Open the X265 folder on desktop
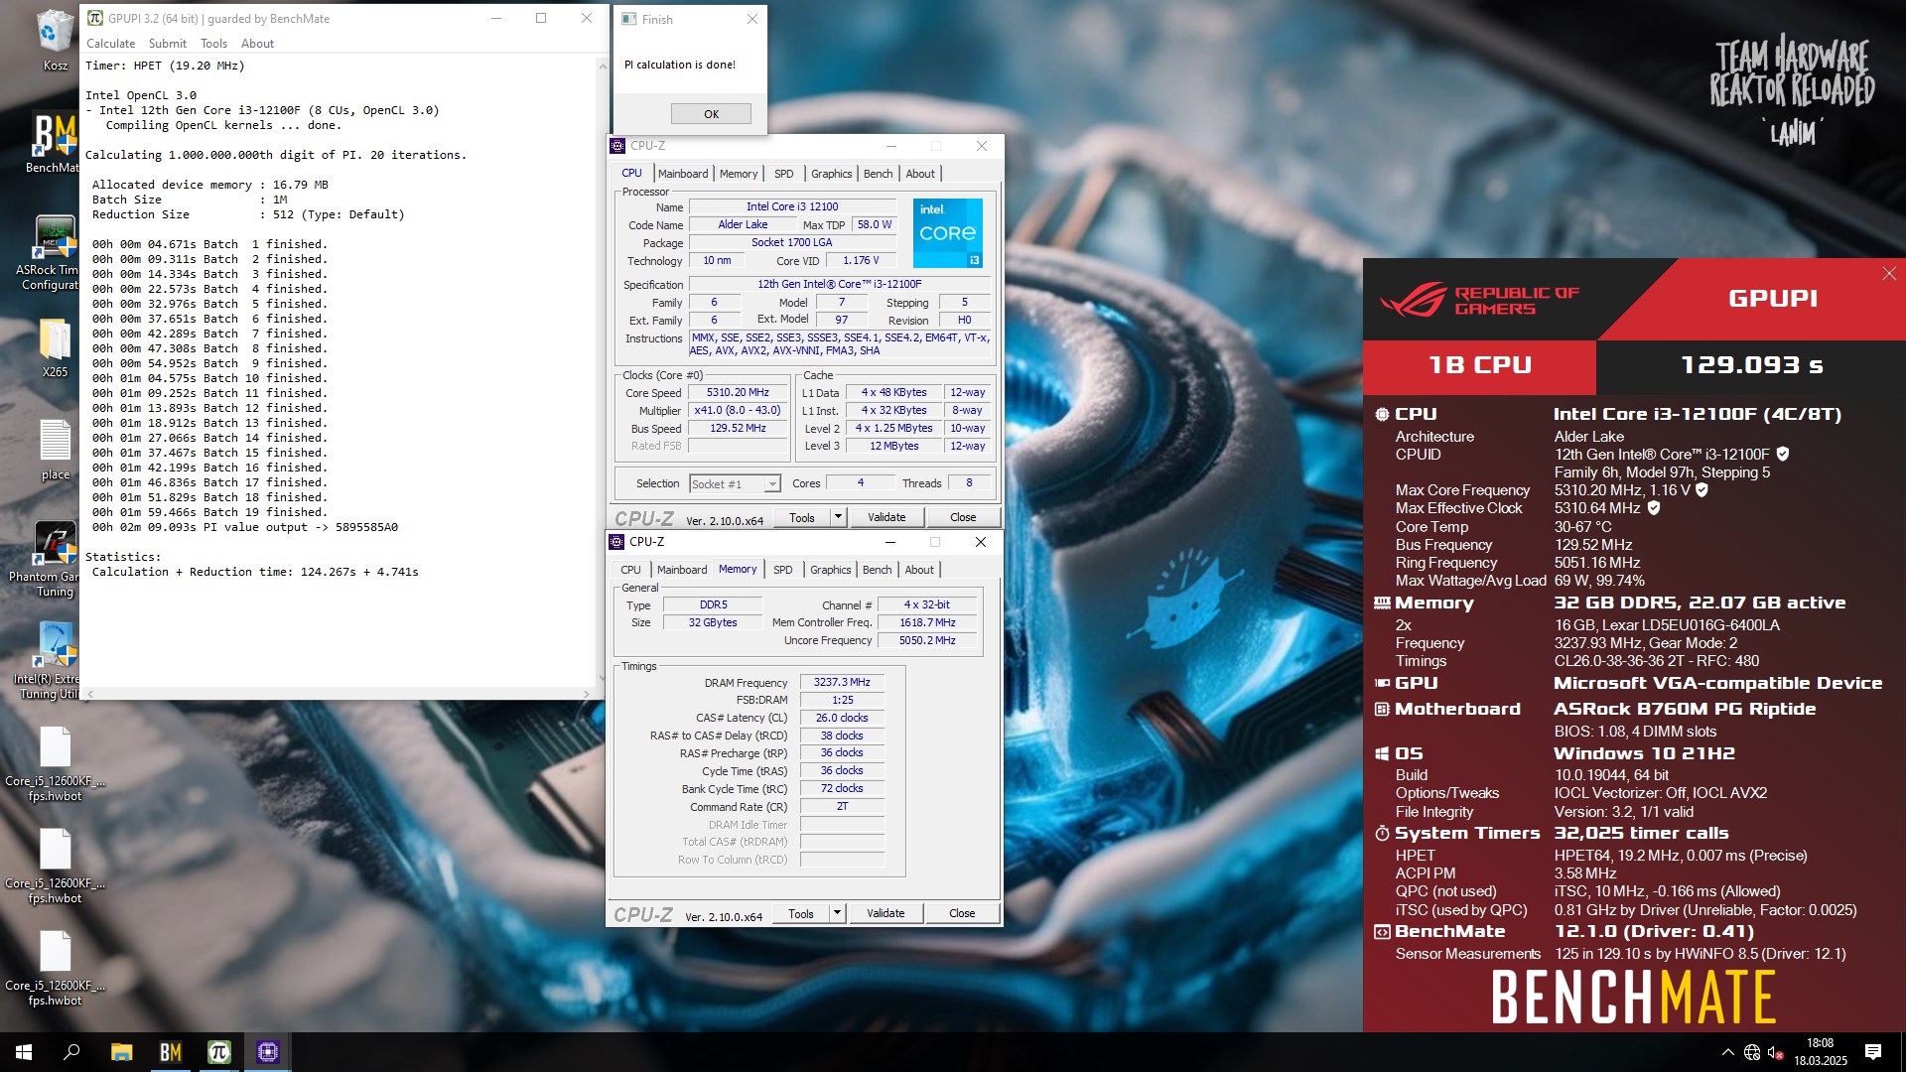Screen dimensions: 1906x1072 (55, 347)
